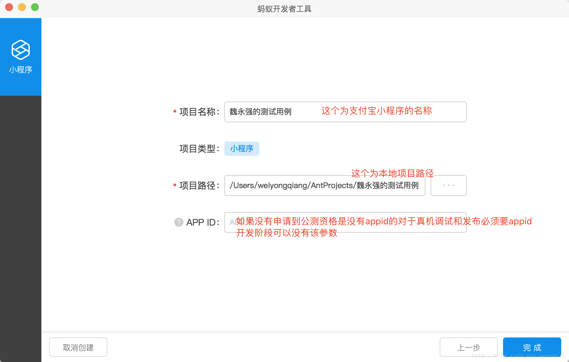Click the 取消创建 cancel button
This screenshot has width=569, height=362.
pos(78,347)
